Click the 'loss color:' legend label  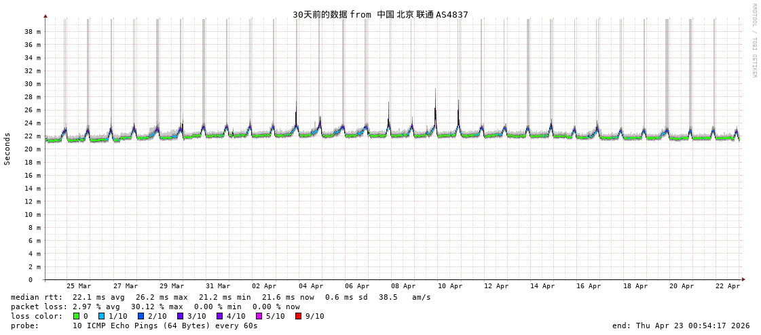point(37,316)
